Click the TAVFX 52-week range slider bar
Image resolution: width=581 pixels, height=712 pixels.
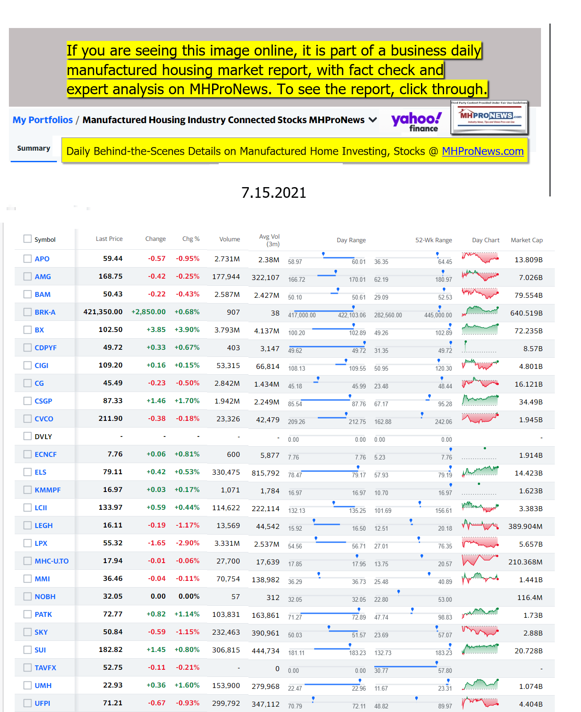(x=413, y=666)
